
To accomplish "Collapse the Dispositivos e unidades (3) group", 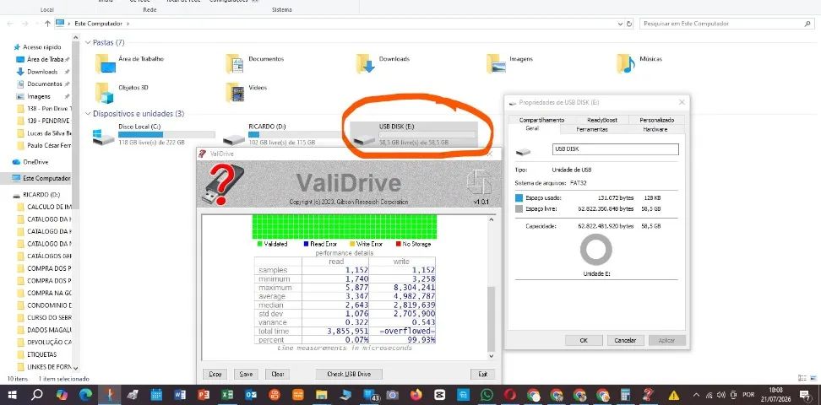I will (x=88, y=114).
